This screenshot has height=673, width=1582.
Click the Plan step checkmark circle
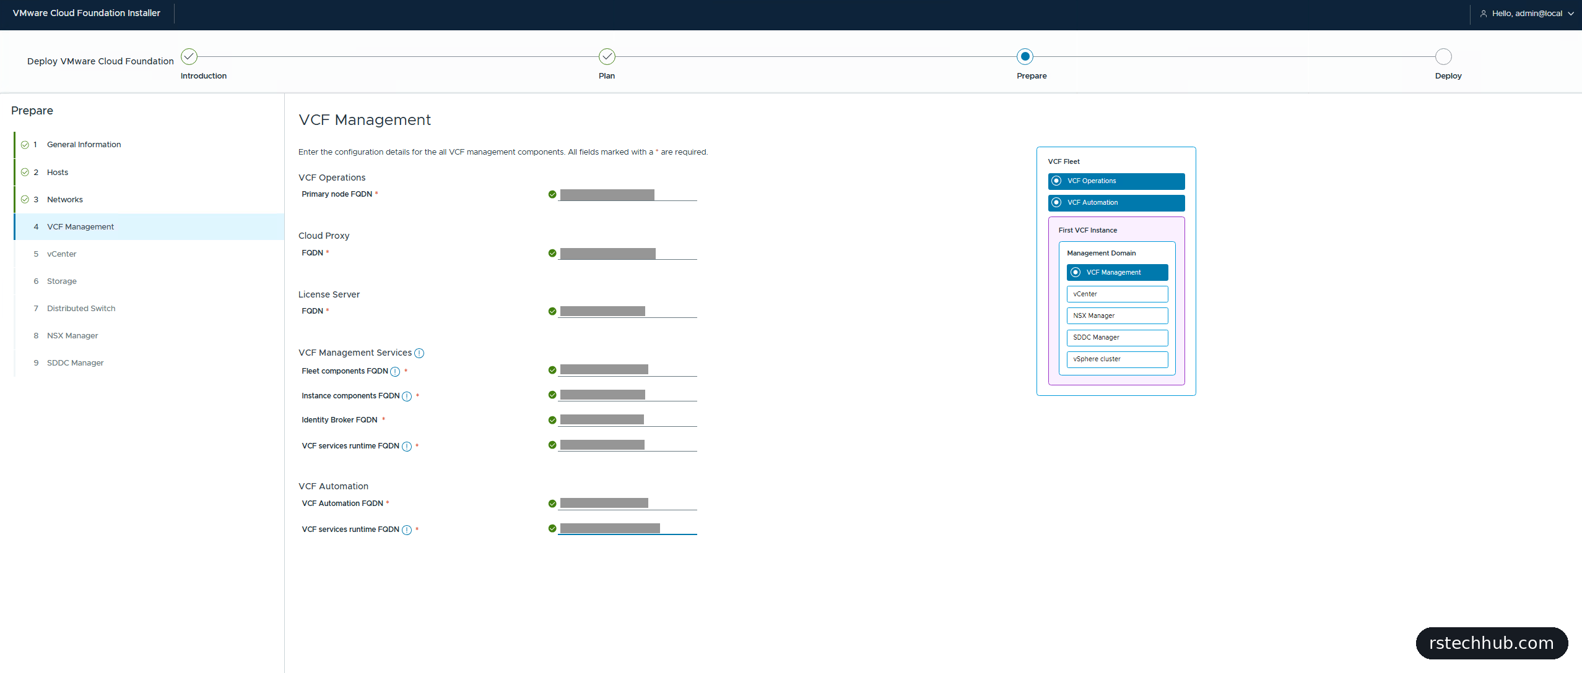pyautogui.click(x=607, y=56)
